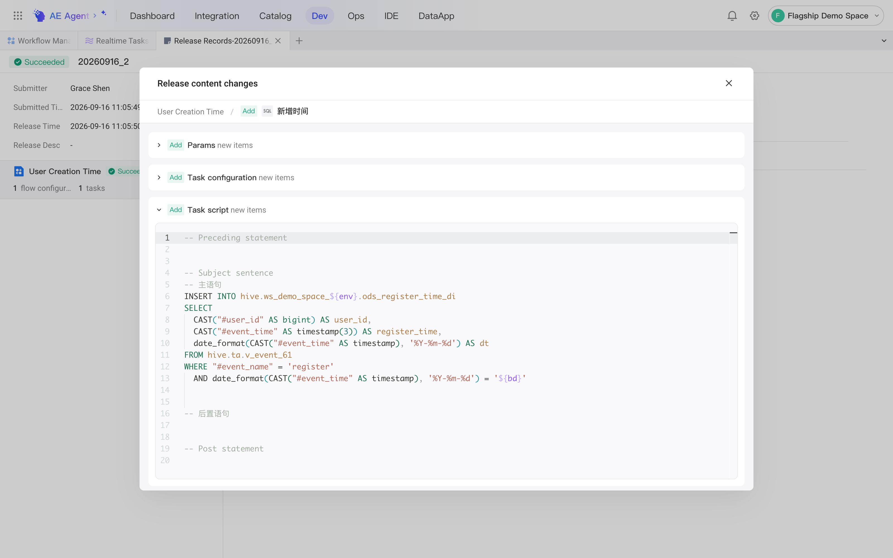Viewport: 893px width, 558px height.
Task: Click the Workflow Manager tab icon
Action: [11, 41]
